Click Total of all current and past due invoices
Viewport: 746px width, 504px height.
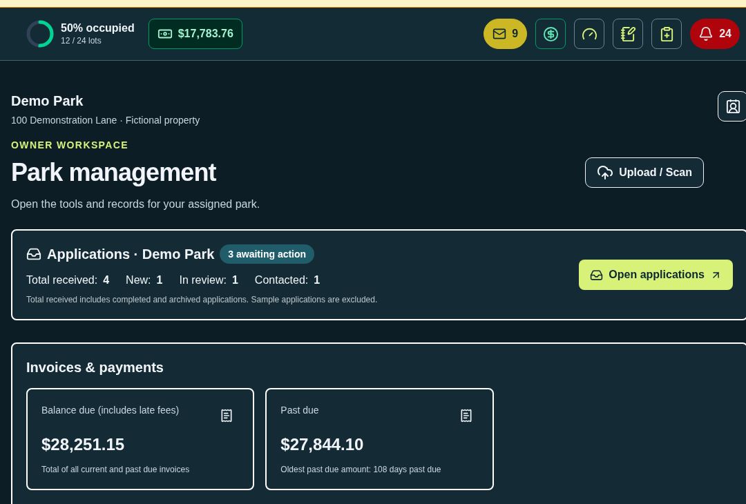tap(115, 469)
